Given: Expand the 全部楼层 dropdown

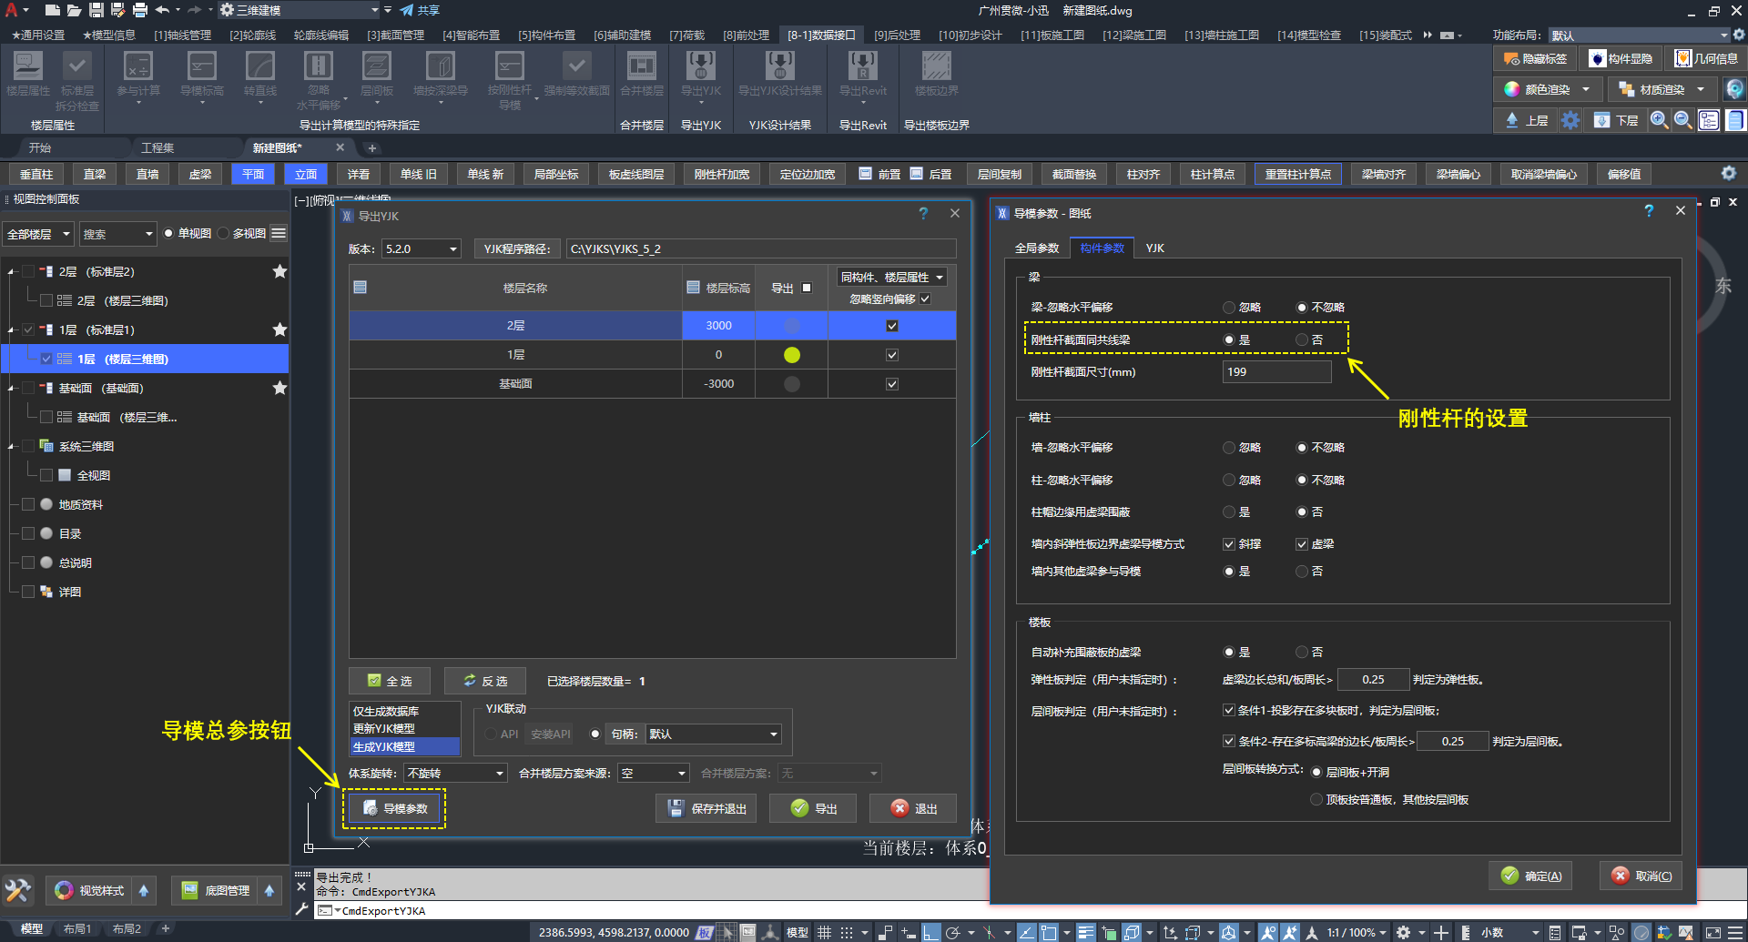Looking at the screenshot, I should (38, 235).
